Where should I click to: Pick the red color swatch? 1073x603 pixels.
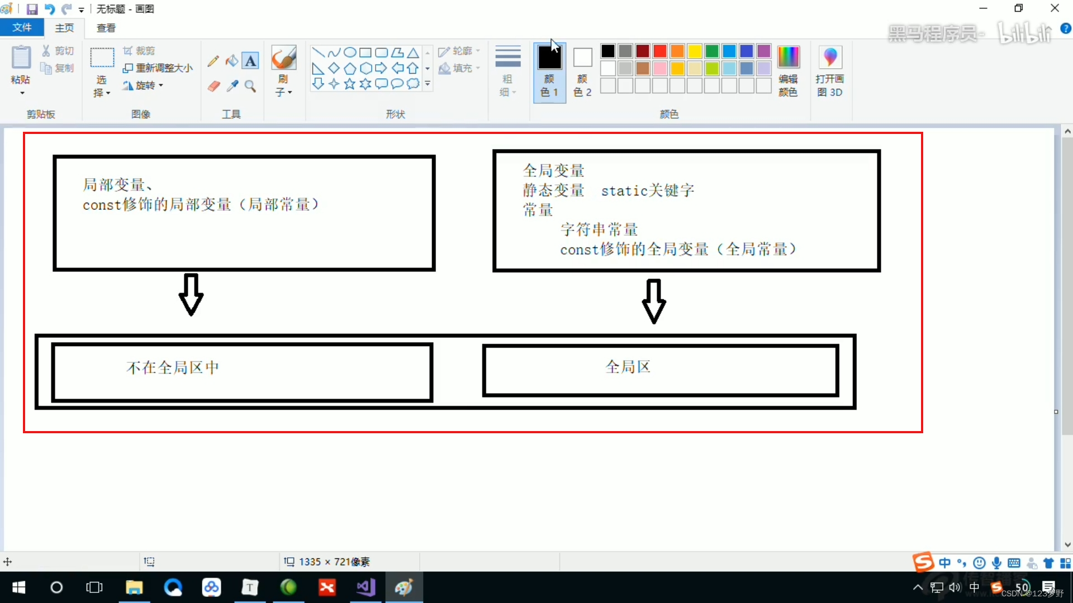click(x=660, y=51)
